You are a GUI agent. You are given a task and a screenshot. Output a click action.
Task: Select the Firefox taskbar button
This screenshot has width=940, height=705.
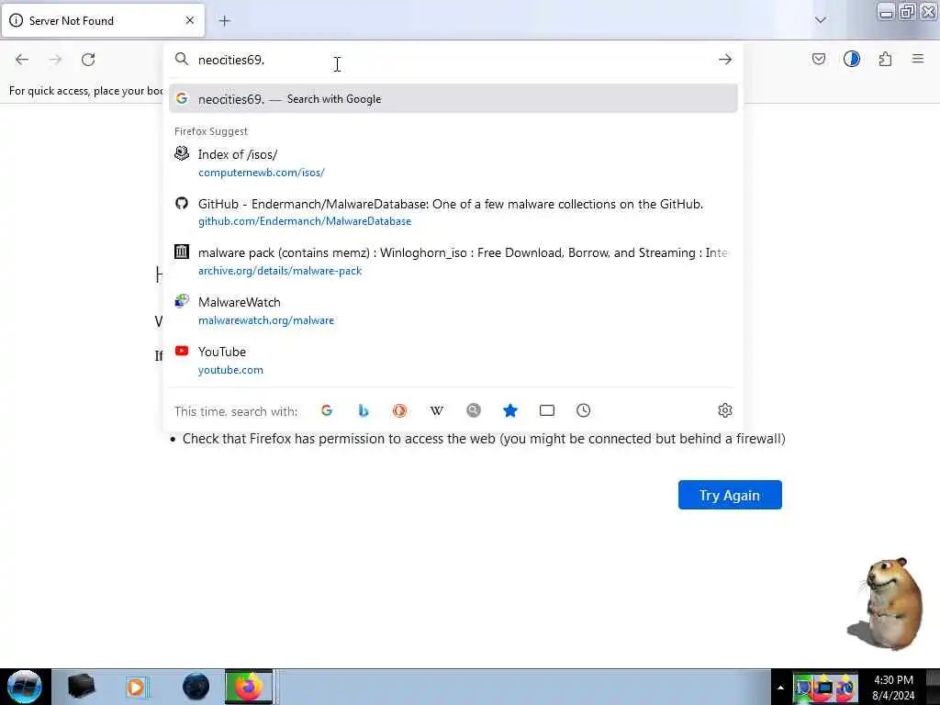coord(249,687)
